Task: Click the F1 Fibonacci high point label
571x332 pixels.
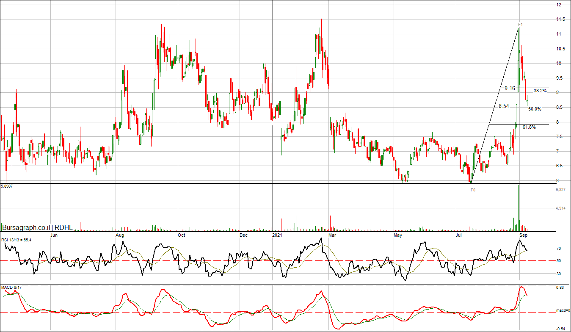Action: [x=520, y=25]
